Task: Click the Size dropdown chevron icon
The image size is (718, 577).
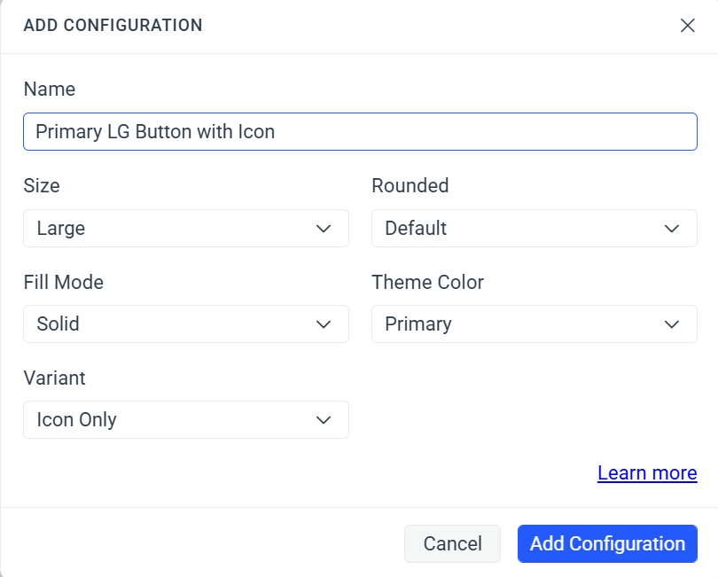Action: [324, 228]
